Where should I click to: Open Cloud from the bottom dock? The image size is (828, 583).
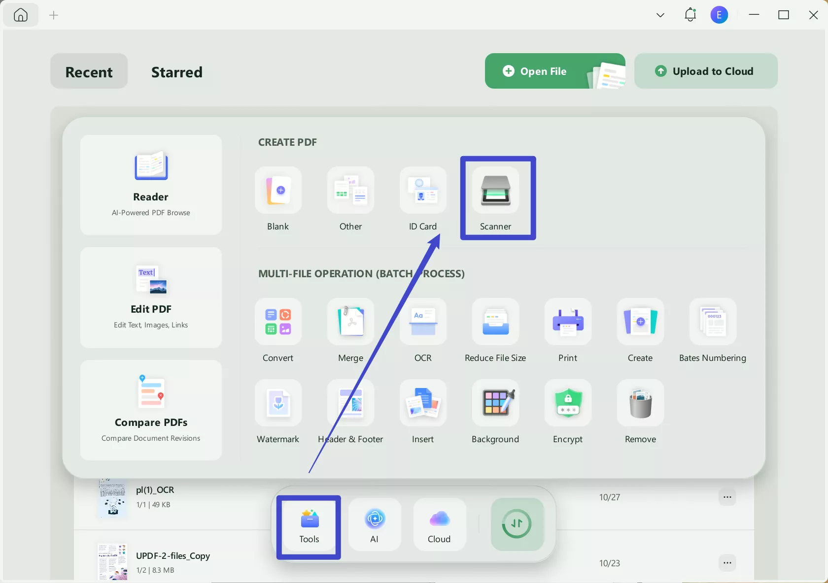coord(438,524)
